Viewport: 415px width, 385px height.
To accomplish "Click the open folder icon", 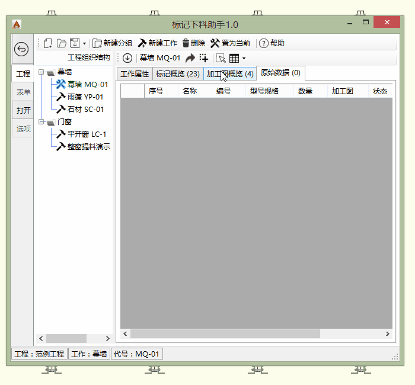I will click(61, 43).
